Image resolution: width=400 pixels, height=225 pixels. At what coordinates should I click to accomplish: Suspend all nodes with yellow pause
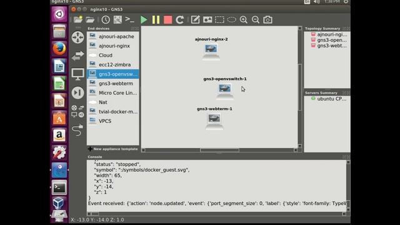coord(156,19)
